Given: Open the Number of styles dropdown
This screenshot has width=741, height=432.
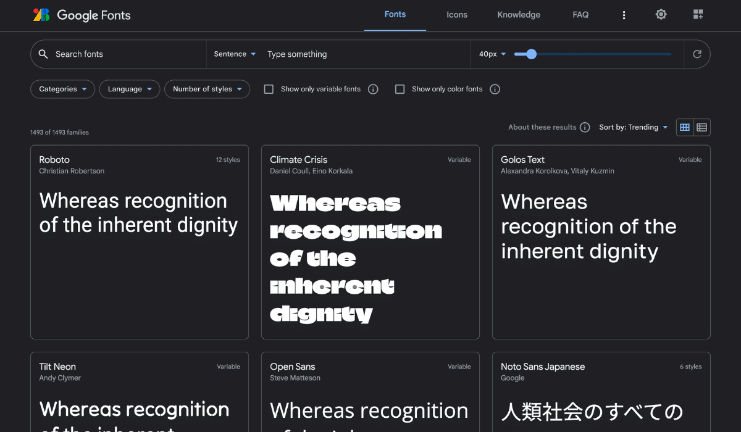Looking at the screenshot, I should 207,89.
